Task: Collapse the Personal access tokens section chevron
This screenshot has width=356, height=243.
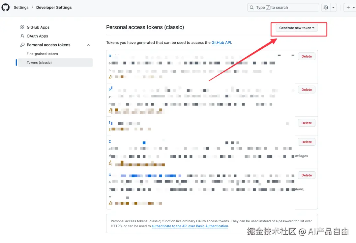Action: coord(88,45)
